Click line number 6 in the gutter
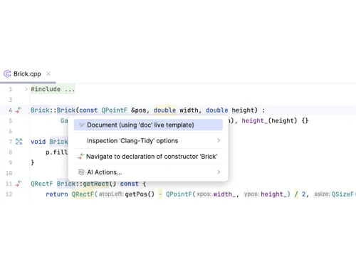Viewport: 356px width, 267px height. point(11,131)
